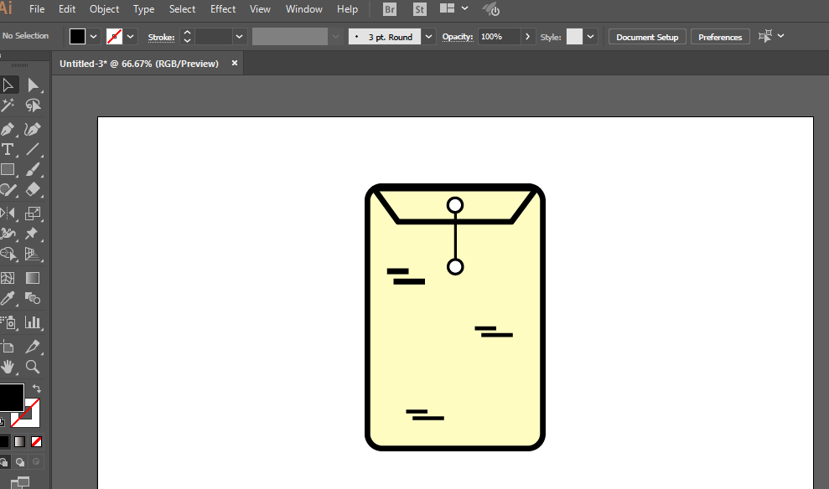Select the Rectangle tool

coord(8,169)
